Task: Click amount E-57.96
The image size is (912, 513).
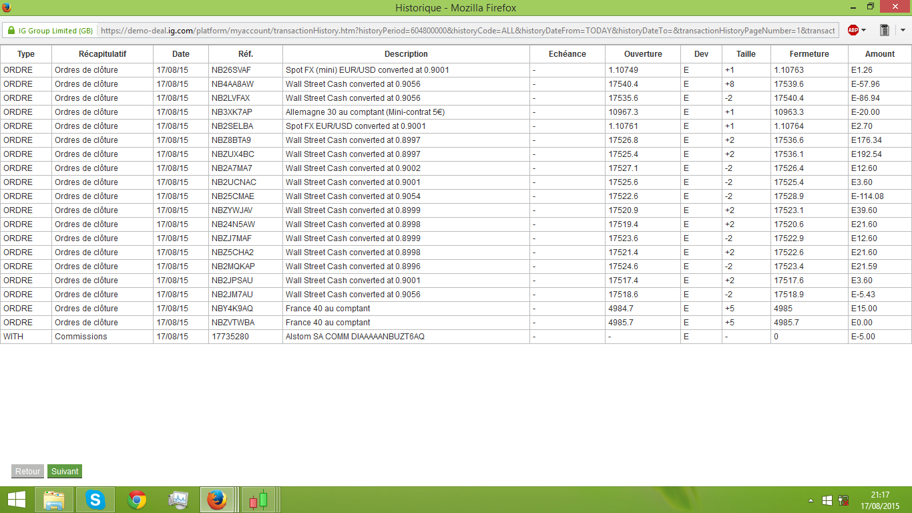Action: (x=865, y=84)
